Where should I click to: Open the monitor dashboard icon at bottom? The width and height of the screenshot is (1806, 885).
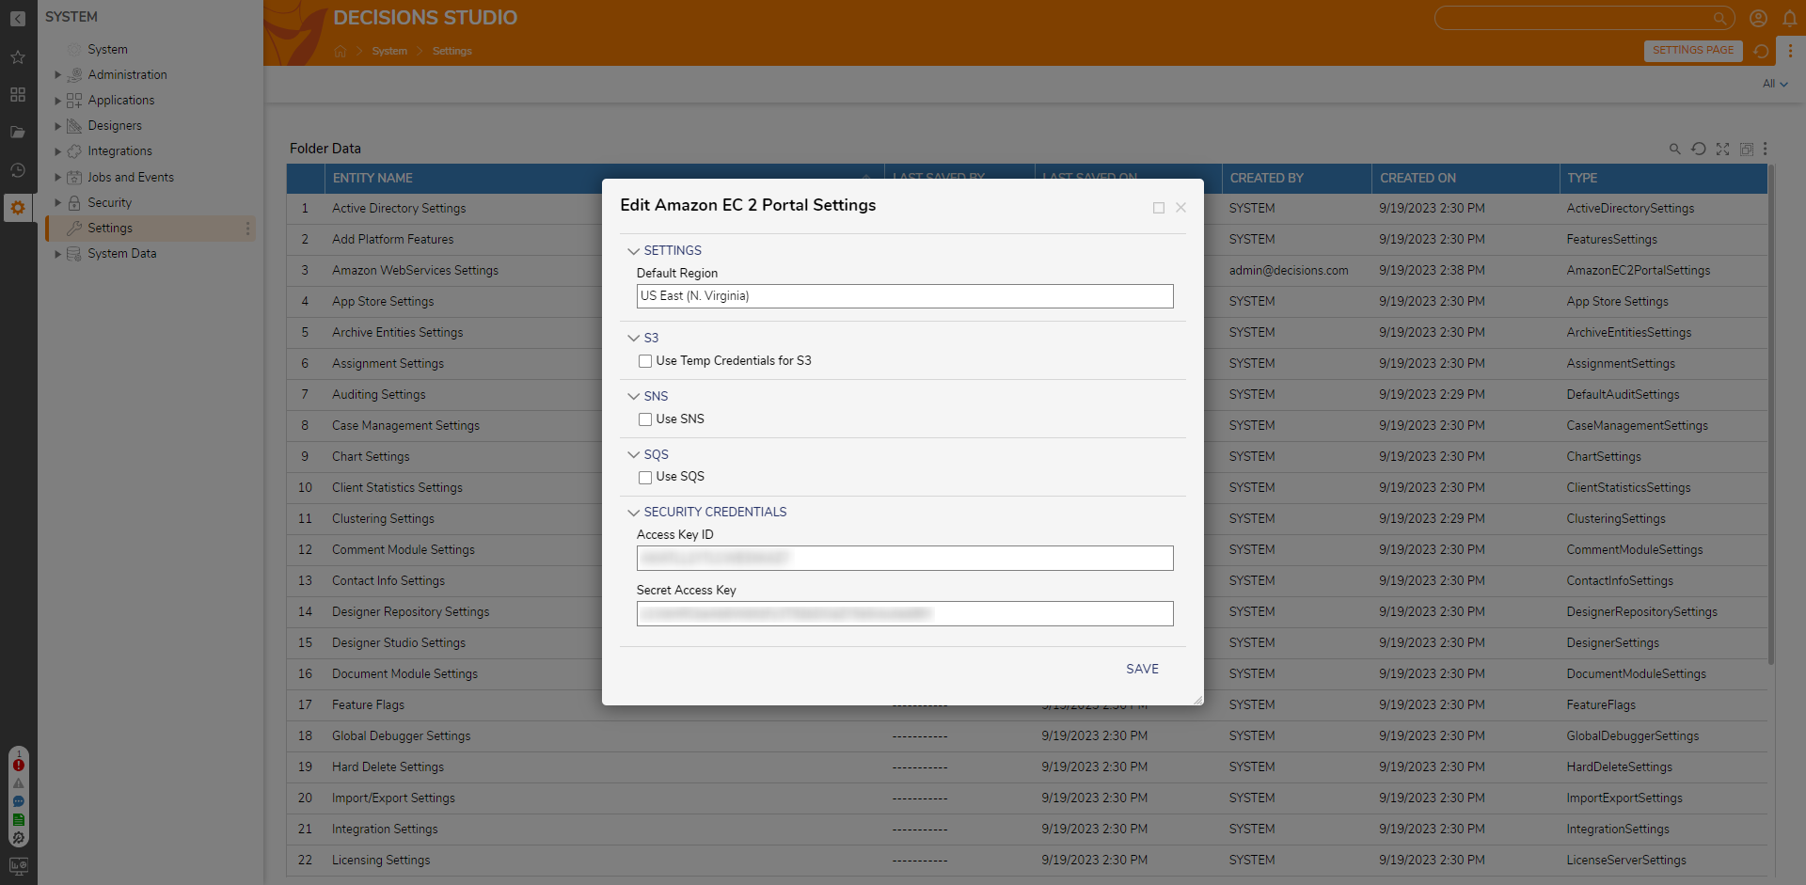pos(18,865)
